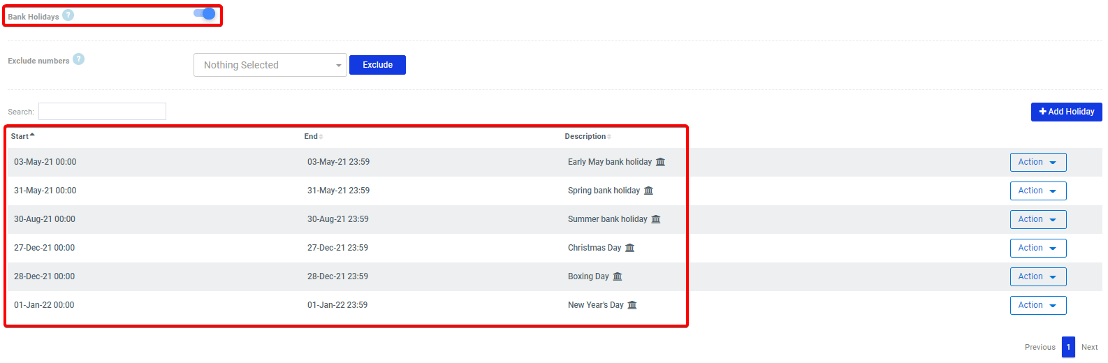Image resolution: width=1108 pixels, height=363 pixels.
Task: Click the Early May bank holiday description
Action: click(x=610, y=162)
